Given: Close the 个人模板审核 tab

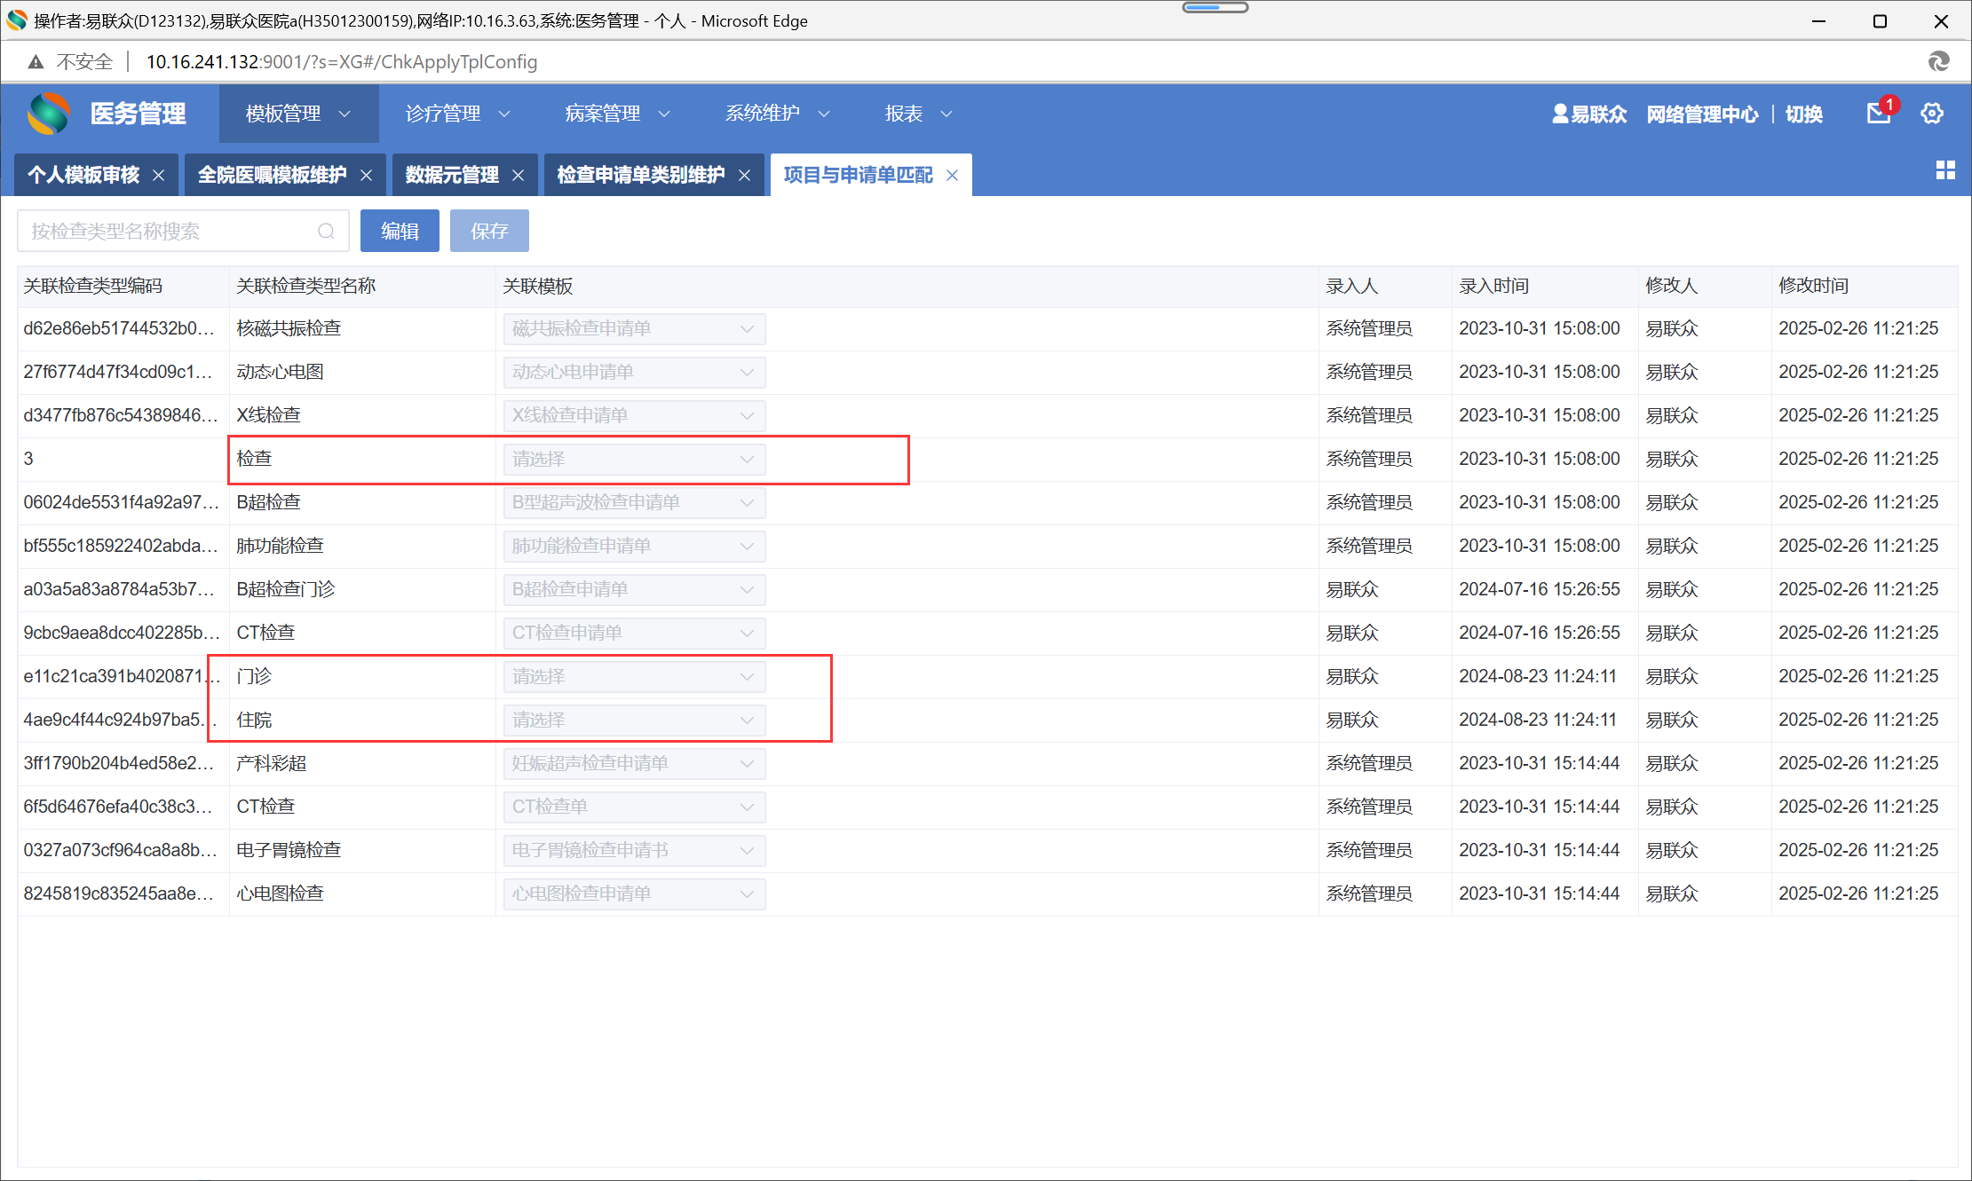Looking at the screenshot, I should point(159,176).
